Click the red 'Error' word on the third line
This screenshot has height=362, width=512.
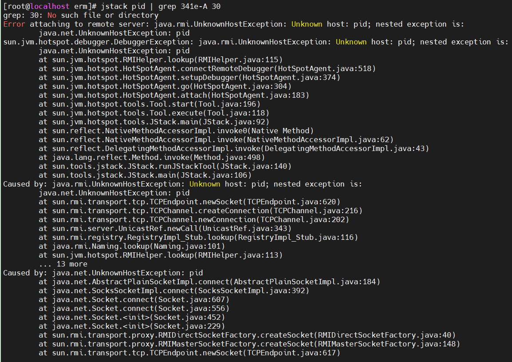click(14, 24)
